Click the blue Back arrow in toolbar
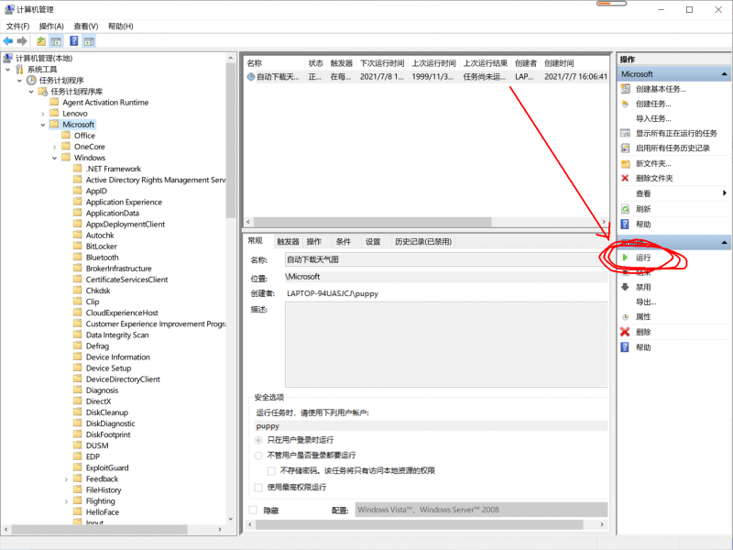 coord(8,41)
